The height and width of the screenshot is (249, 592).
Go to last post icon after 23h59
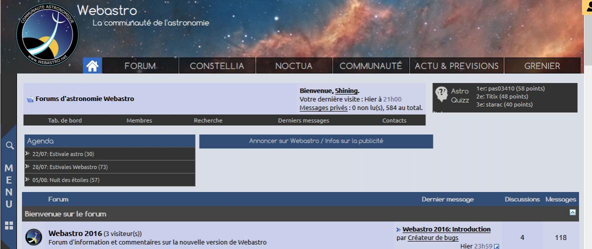click(496, 246)
